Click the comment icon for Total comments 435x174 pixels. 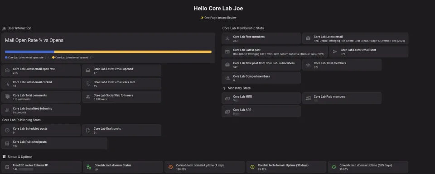tap(7, 97)
